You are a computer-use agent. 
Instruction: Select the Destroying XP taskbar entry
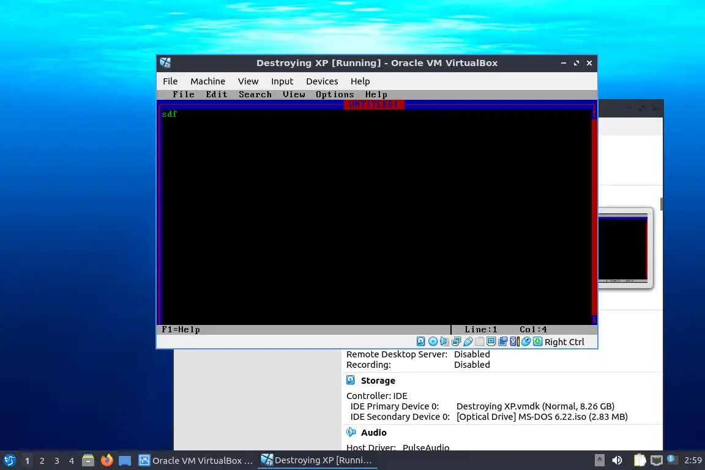(x=318, y=460)
